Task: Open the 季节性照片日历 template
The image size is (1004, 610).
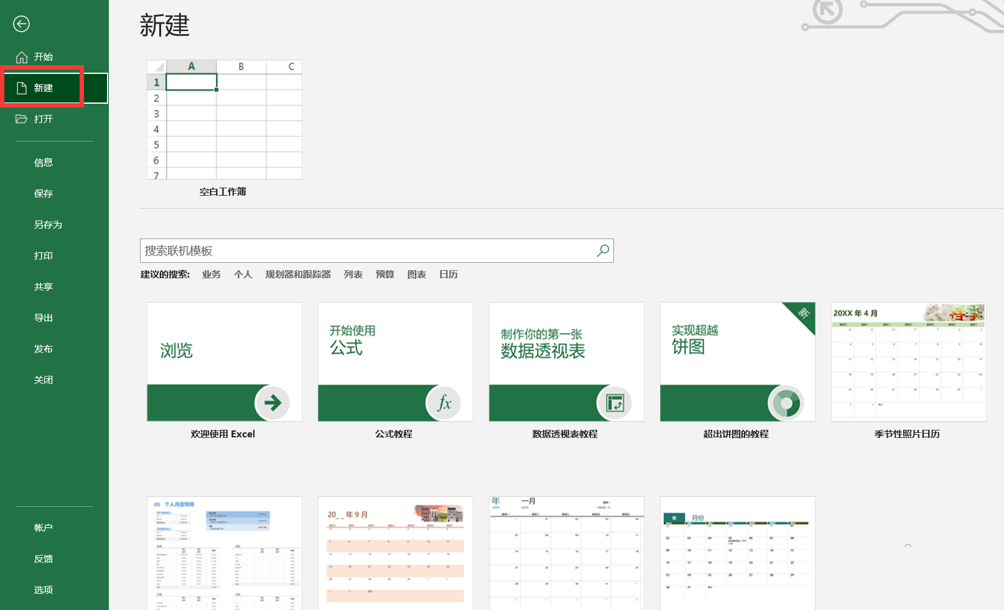Action: point(909,362)
